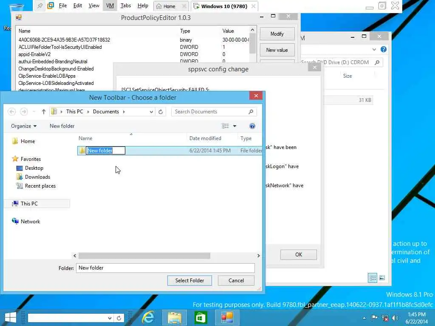The width and height of the screenshot is (435, 326).
Task: Click the VMware pin icon
Action: click(40, 6)
